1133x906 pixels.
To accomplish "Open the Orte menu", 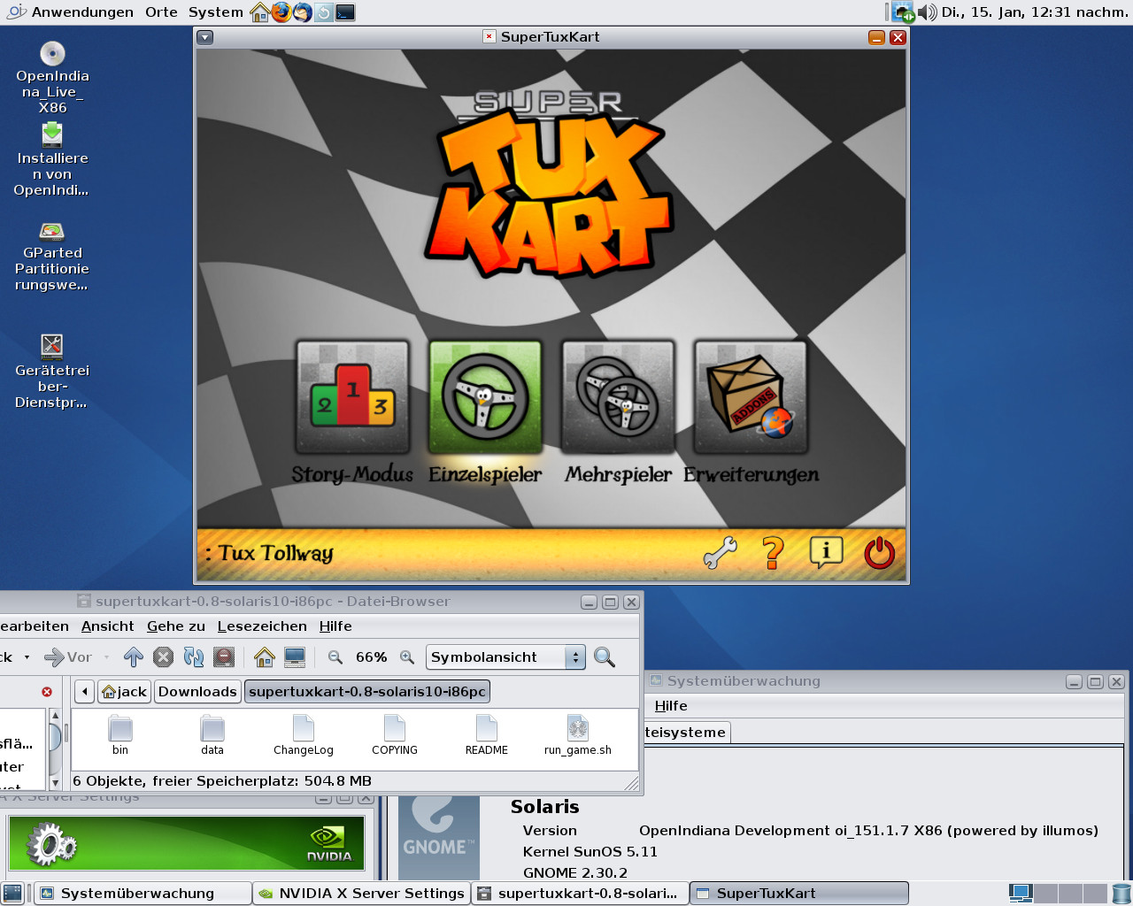I will click(161, 12).
